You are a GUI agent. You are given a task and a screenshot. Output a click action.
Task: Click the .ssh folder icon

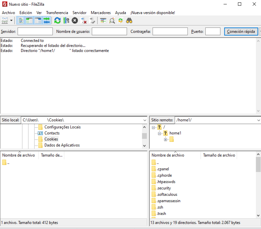pos(153,207)
